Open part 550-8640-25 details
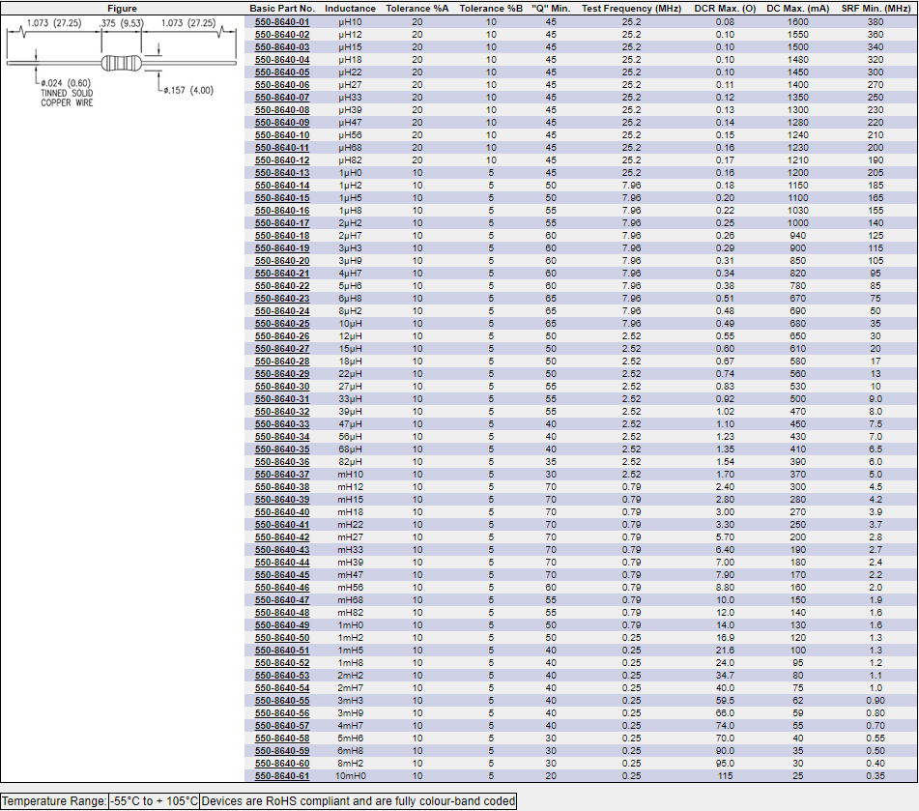 tap(282, 323)
